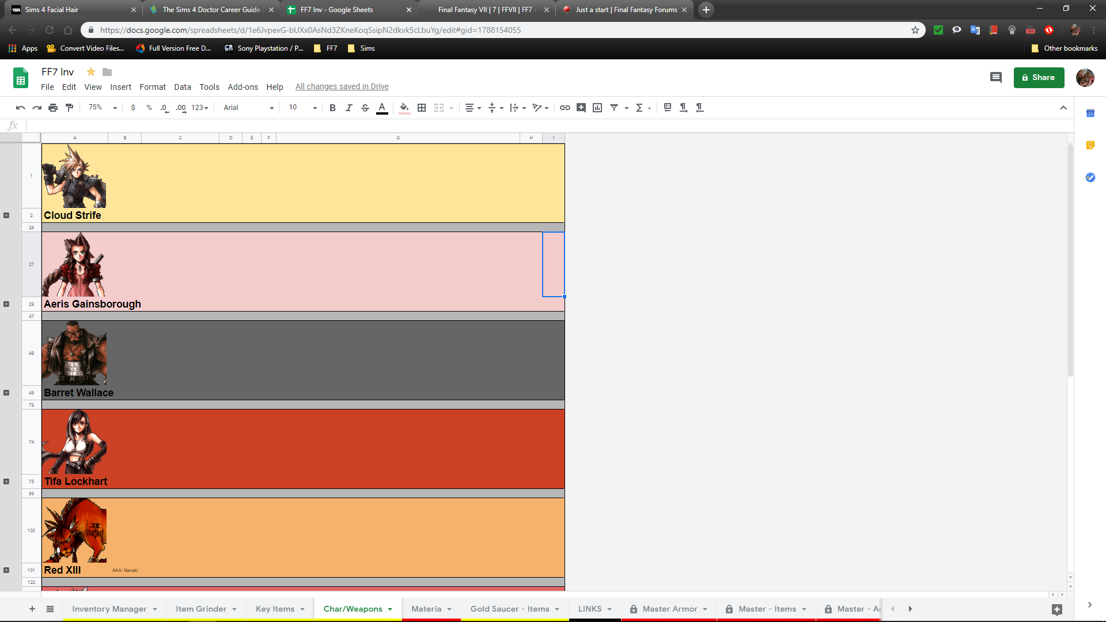This screenshot has height=622, width=1106.
Task: Open horizontal align dropdown
Action: click(473, 108)
